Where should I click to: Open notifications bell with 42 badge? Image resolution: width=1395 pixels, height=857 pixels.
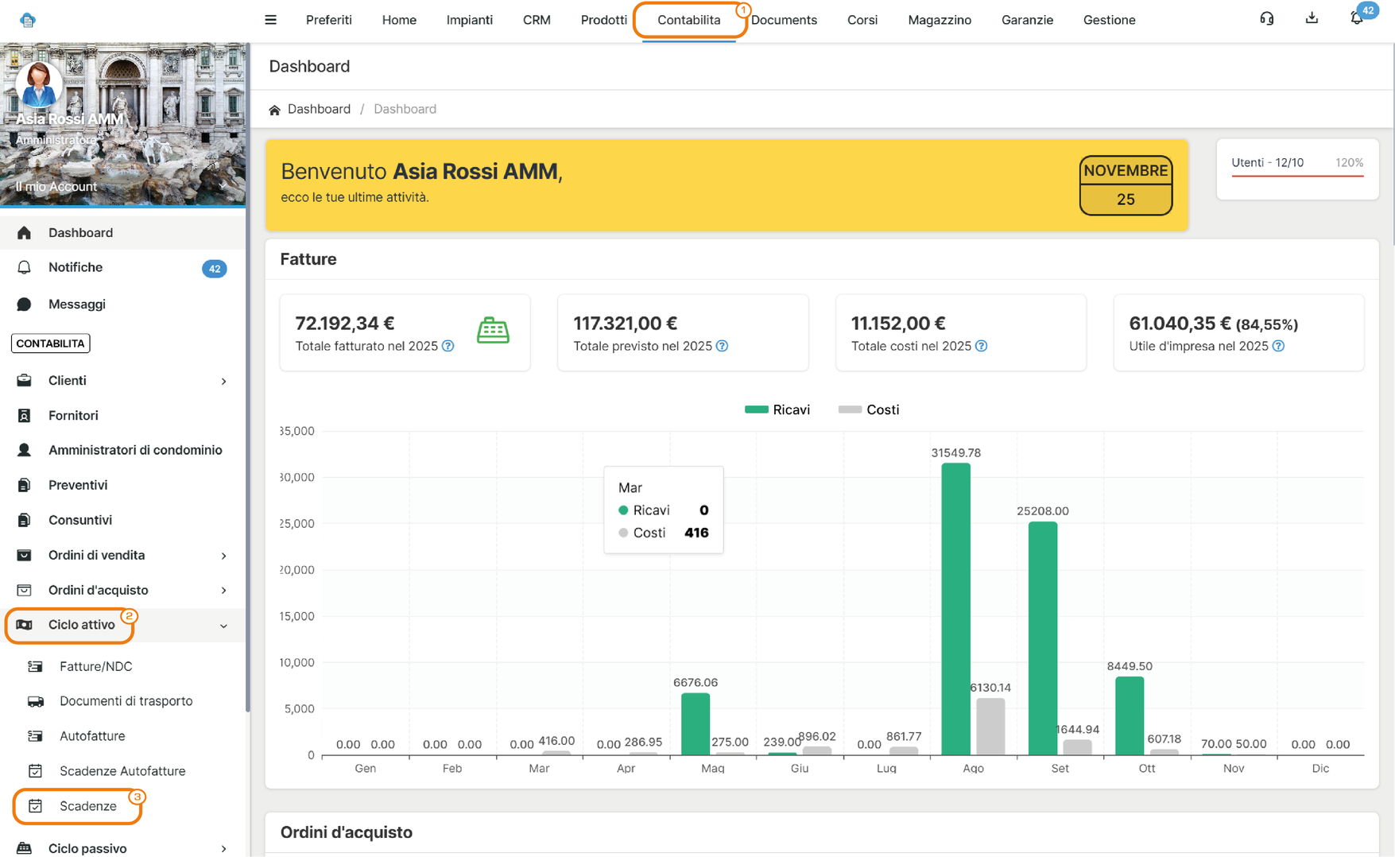click(x=1357, y=19)
